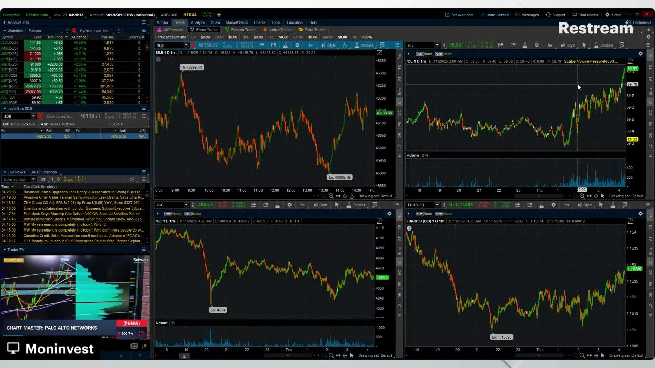Open Chat Rooms
Image resolution: width=655 pixels, height=368 pixels.
click(585, 15)
